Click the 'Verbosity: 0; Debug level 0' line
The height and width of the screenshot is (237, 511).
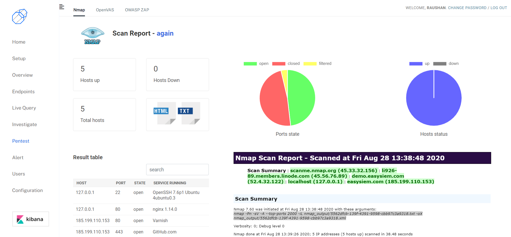tap(259, 226)
